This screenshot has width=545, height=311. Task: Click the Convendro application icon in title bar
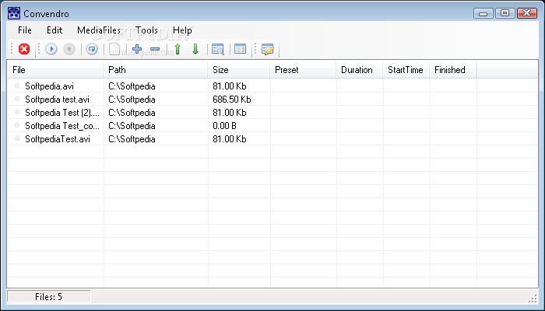(14, 13)
